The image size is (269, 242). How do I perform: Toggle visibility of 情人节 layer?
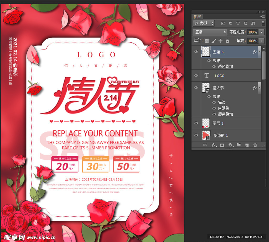coord(196,88)
